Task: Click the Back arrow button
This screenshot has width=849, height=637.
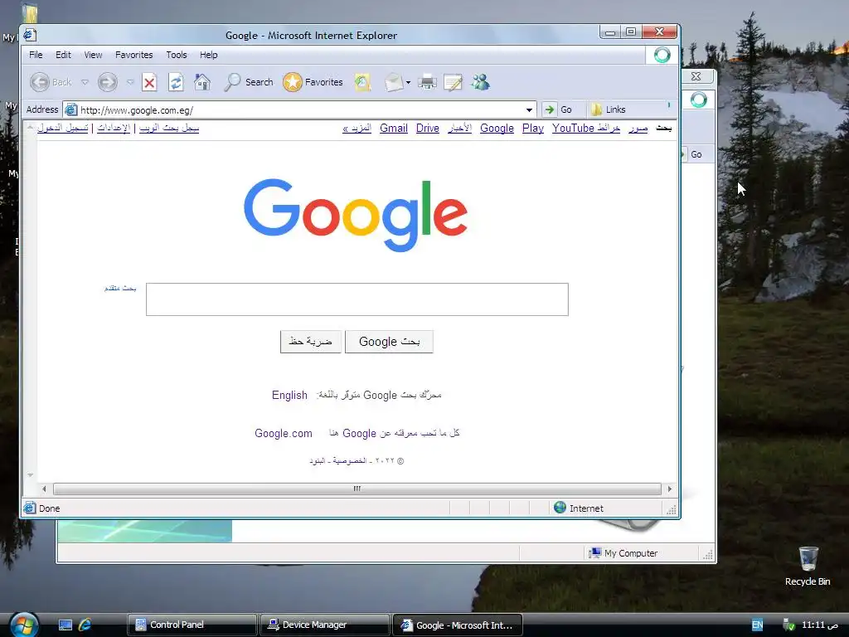Action: pos(40,82)
